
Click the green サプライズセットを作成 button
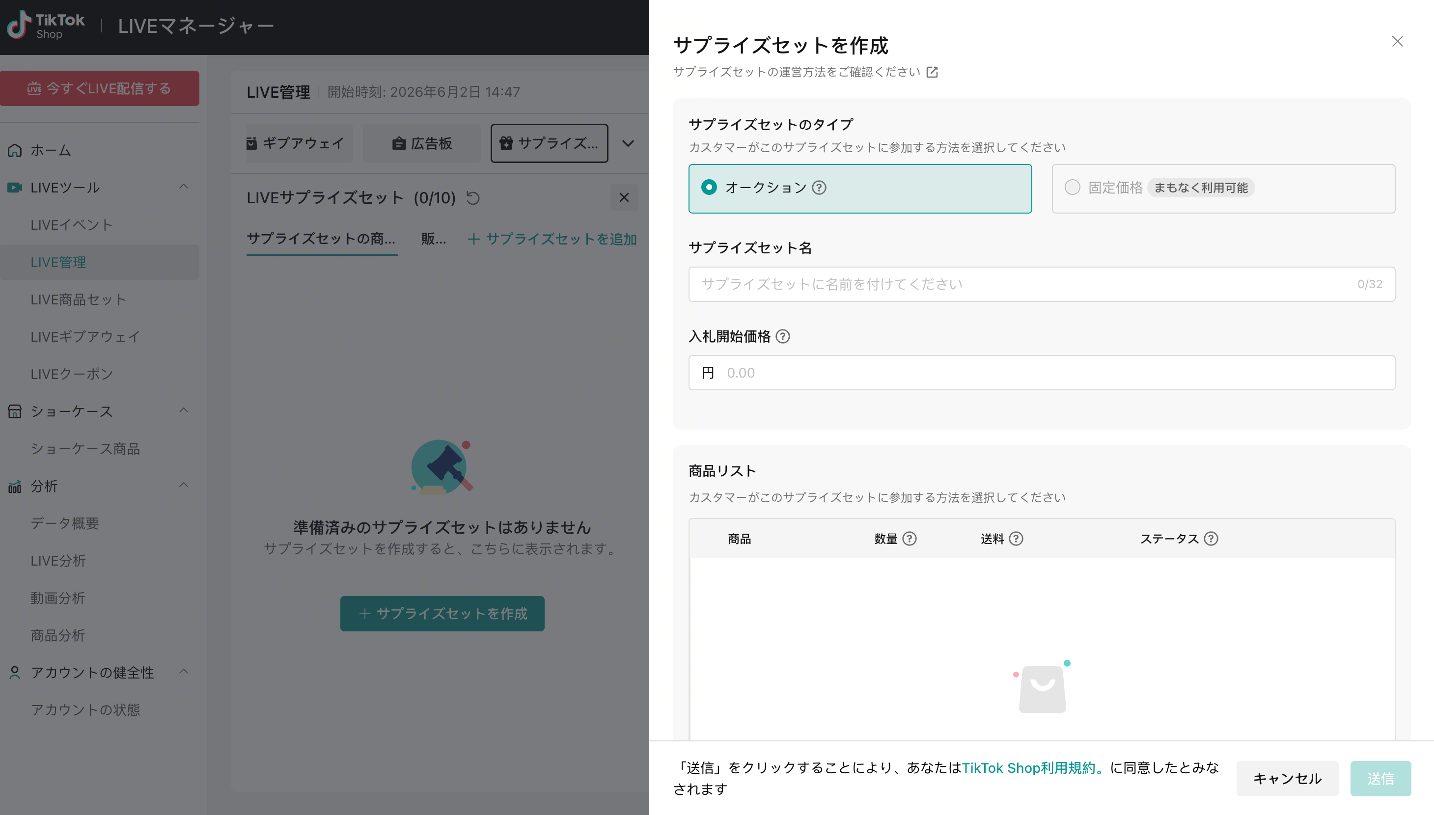pyautogui.click(x=442, y=614)
